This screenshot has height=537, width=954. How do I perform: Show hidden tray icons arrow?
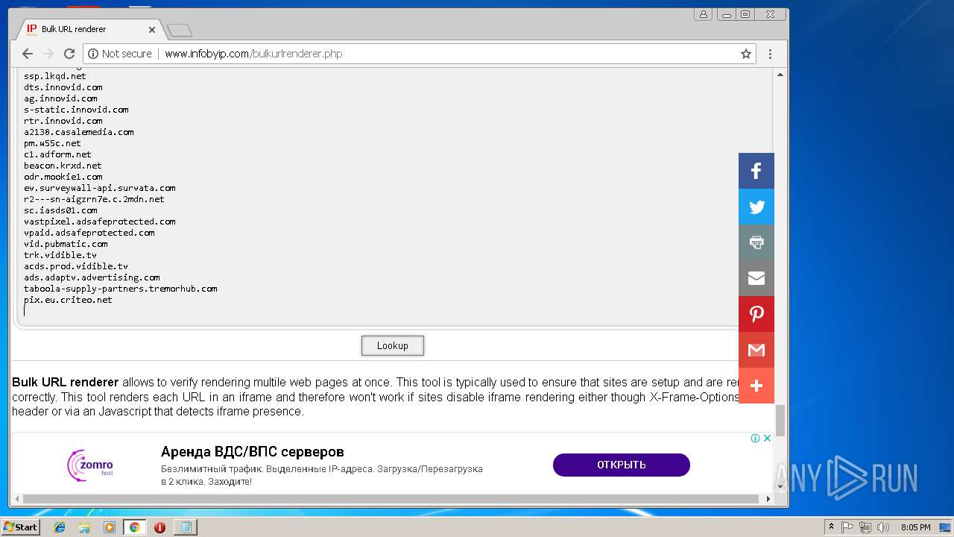tap(832, 527)
